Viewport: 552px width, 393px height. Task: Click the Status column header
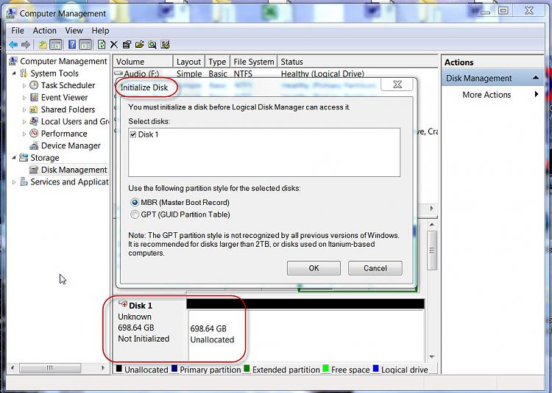click(x=357, y=62)
